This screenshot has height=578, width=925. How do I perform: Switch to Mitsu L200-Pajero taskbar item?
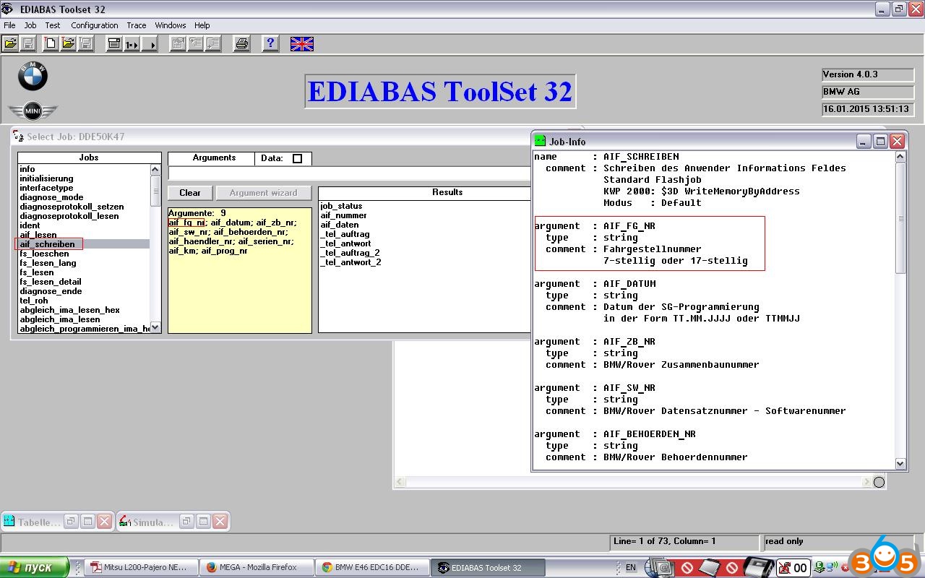point(141,567)
